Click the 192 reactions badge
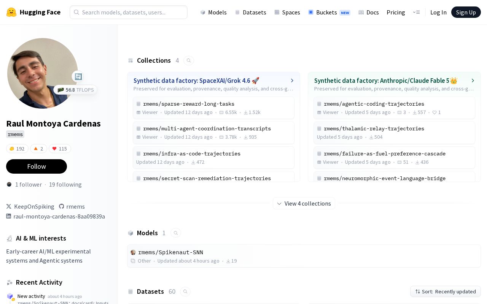The width and height of the screenshot is (487, 304). click(x=17, y=149)
